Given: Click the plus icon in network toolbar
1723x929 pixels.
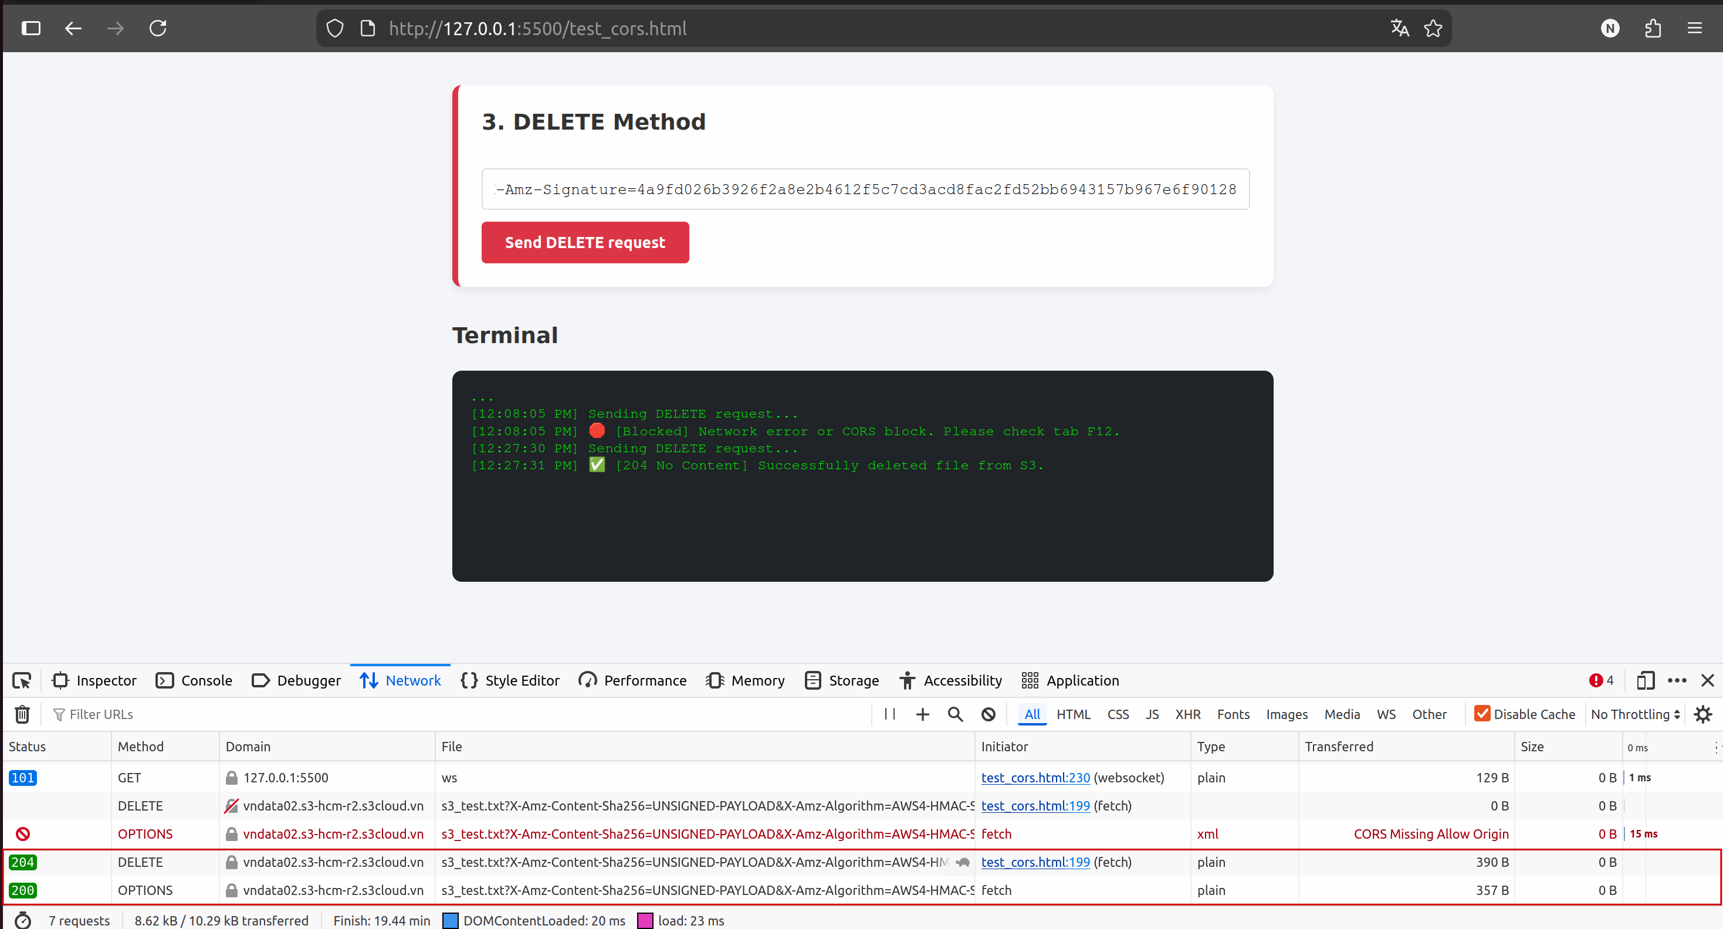Looking at the screenshot, I should pyautogui.click(x=922, y=714).
